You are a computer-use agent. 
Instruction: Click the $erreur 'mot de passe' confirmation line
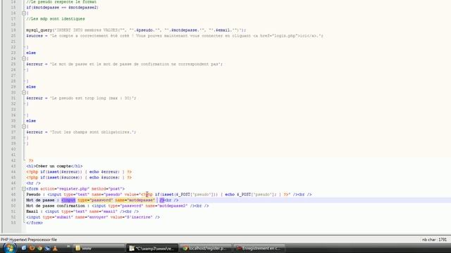(124, 64)
